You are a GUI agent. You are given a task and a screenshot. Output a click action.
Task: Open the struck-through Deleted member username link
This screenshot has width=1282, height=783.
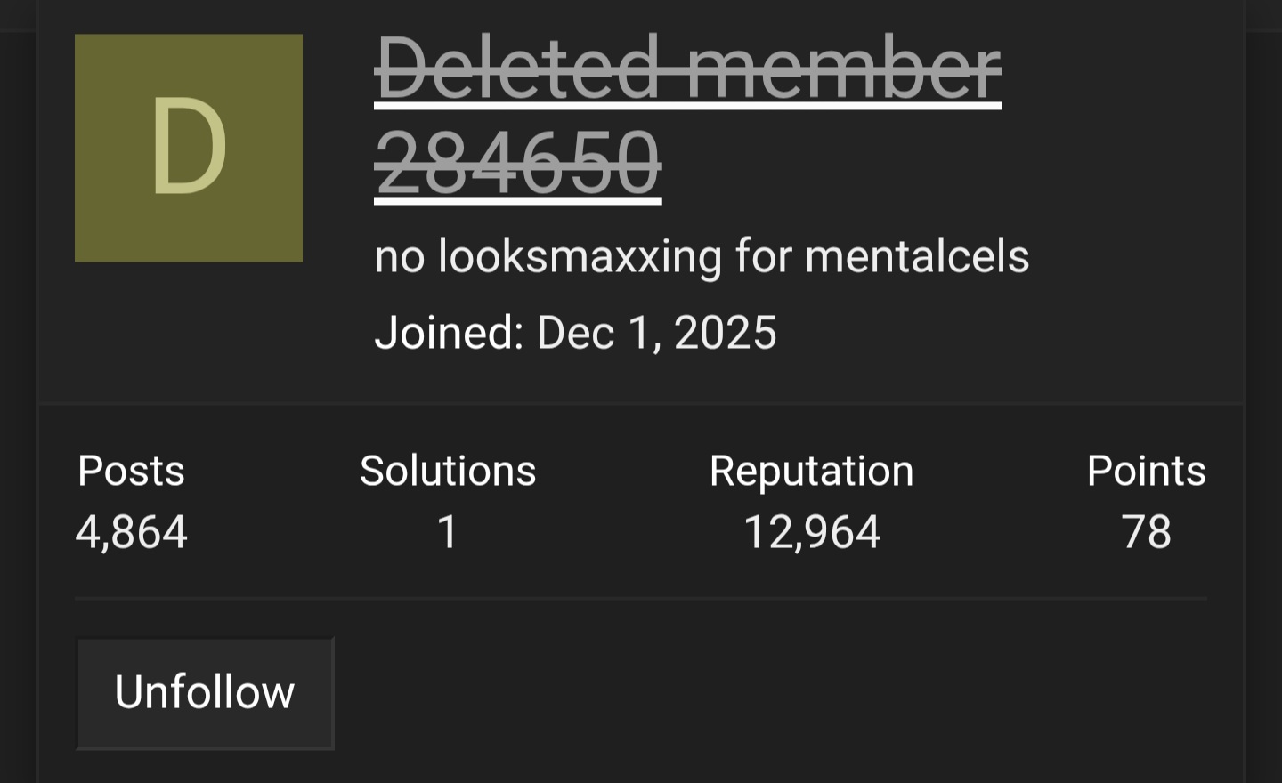click(687, 68)
